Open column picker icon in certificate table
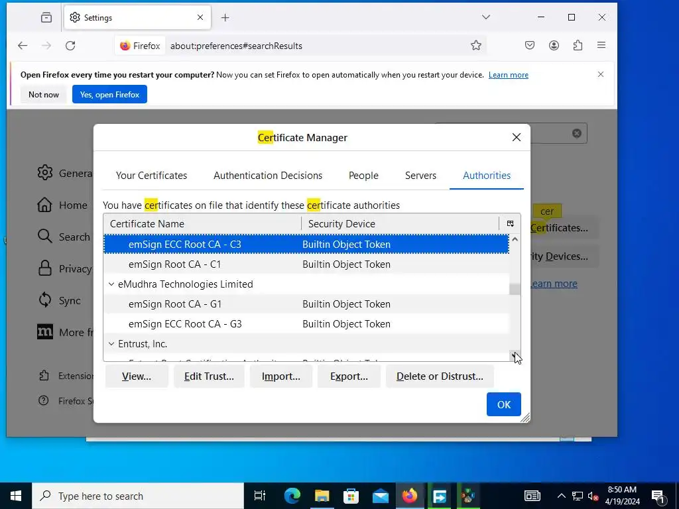This screenshot has height=509, width=679. tap(510, 224)
